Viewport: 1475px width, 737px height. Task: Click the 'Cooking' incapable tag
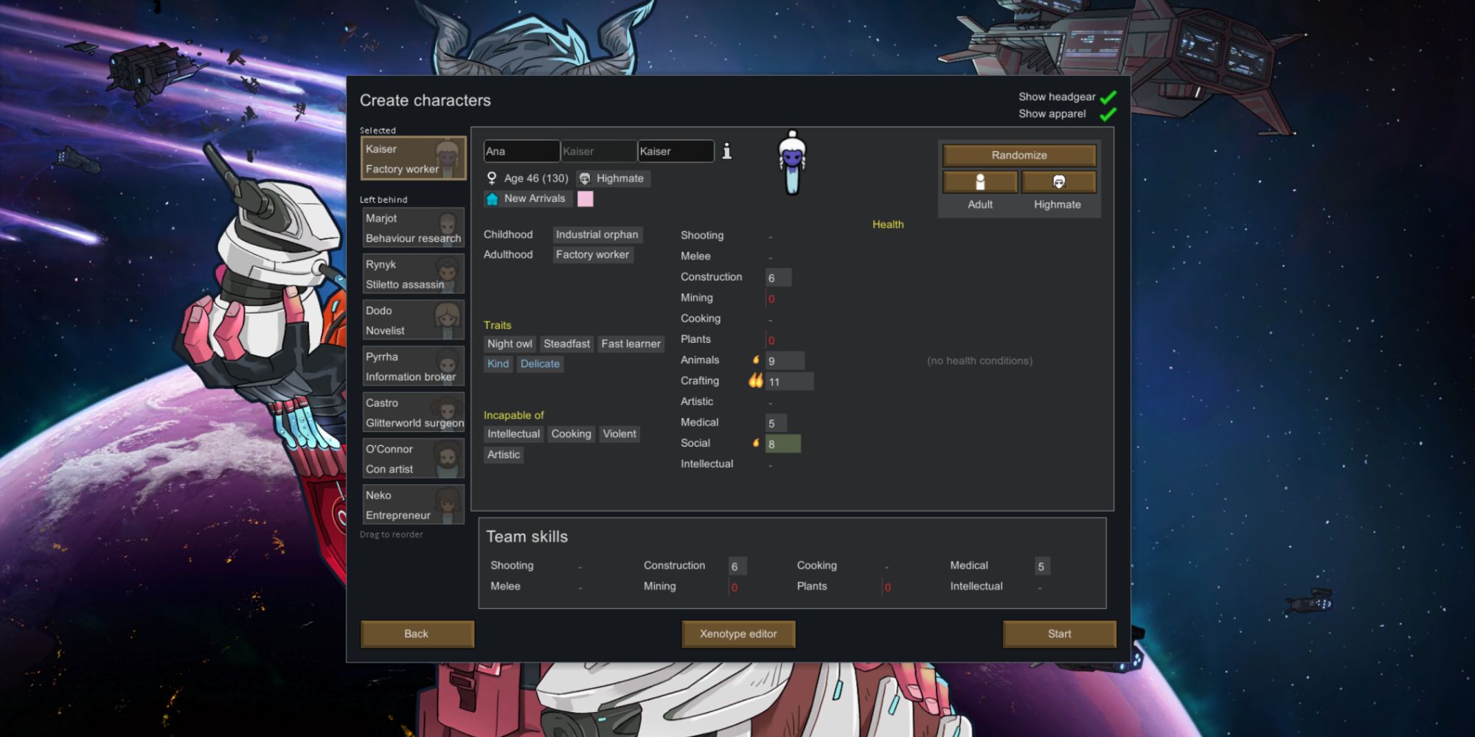click(x=572, y=434)
